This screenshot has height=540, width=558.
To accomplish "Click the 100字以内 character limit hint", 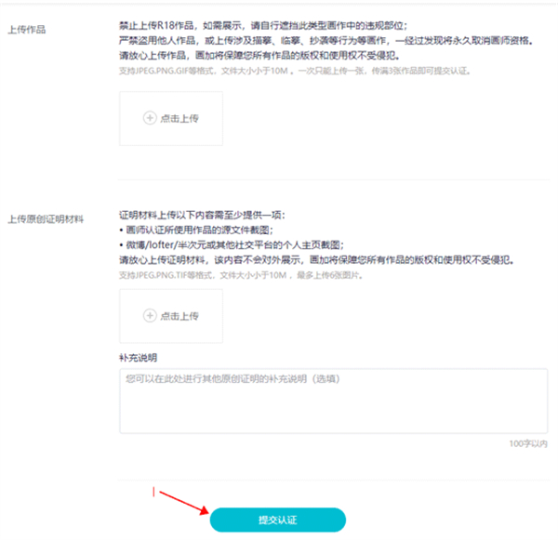I will 530,444.
